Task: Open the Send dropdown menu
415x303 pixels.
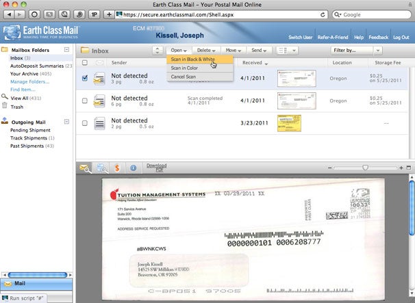Action: pos(259,50)
